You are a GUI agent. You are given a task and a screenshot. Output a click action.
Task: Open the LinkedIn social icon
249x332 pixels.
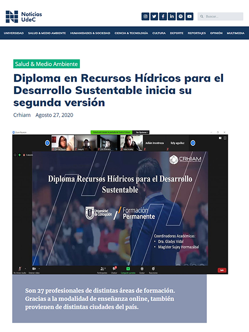172,16
